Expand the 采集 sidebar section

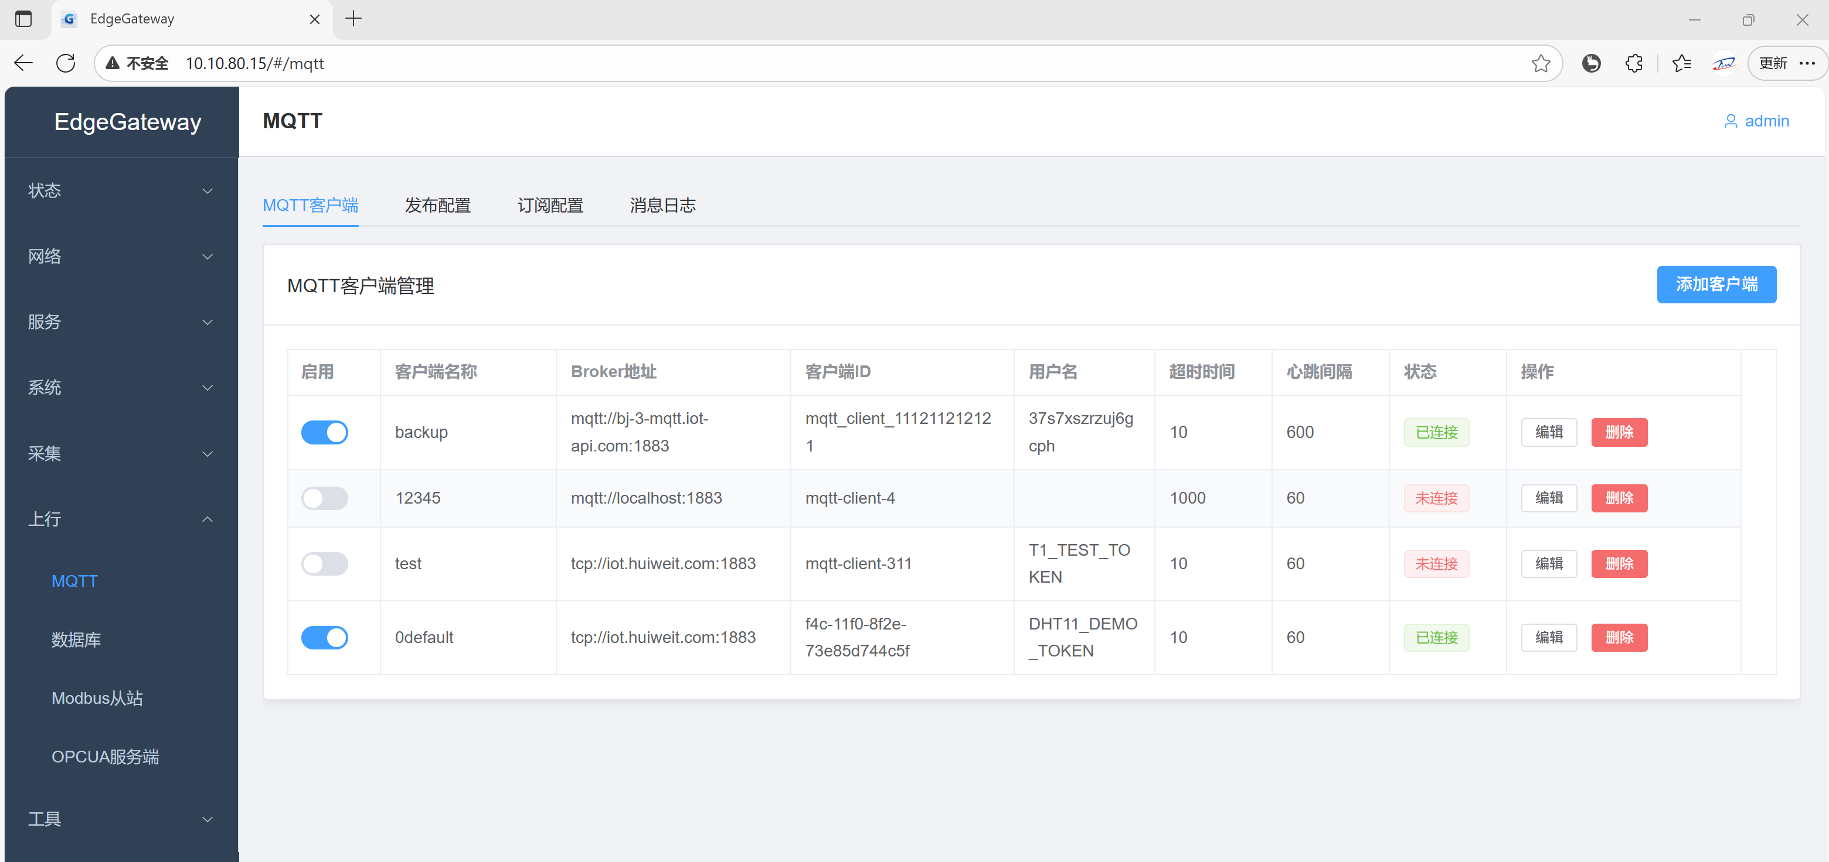tap(119, 453)
